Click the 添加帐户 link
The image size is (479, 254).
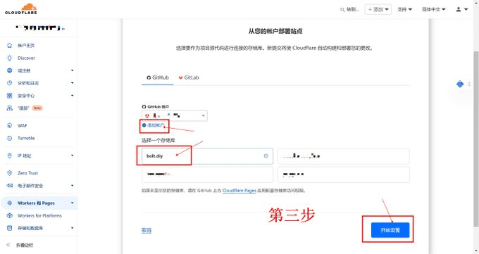tap(154, 125)
